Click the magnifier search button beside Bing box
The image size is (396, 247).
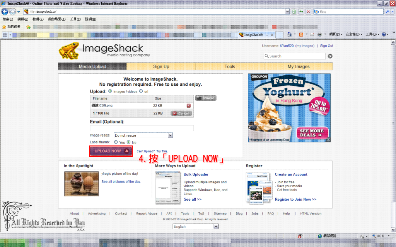tap(387, 12)
